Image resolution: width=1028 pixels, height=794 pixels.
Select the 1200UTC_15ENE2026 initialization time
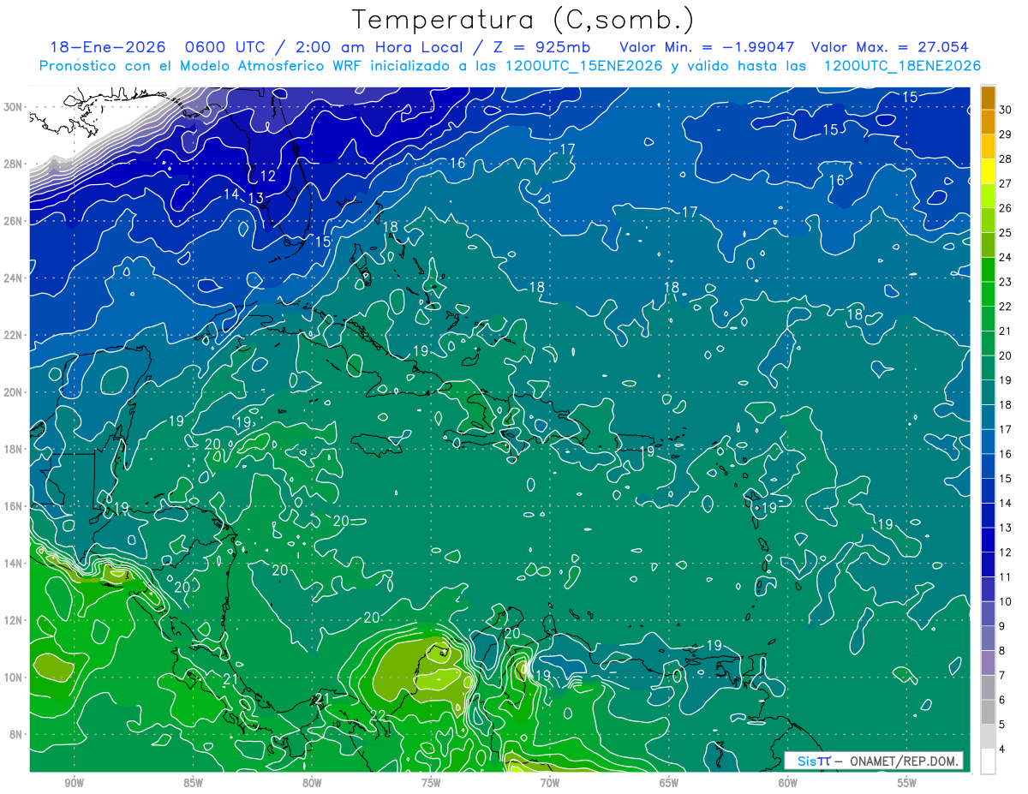click(583, 66)
